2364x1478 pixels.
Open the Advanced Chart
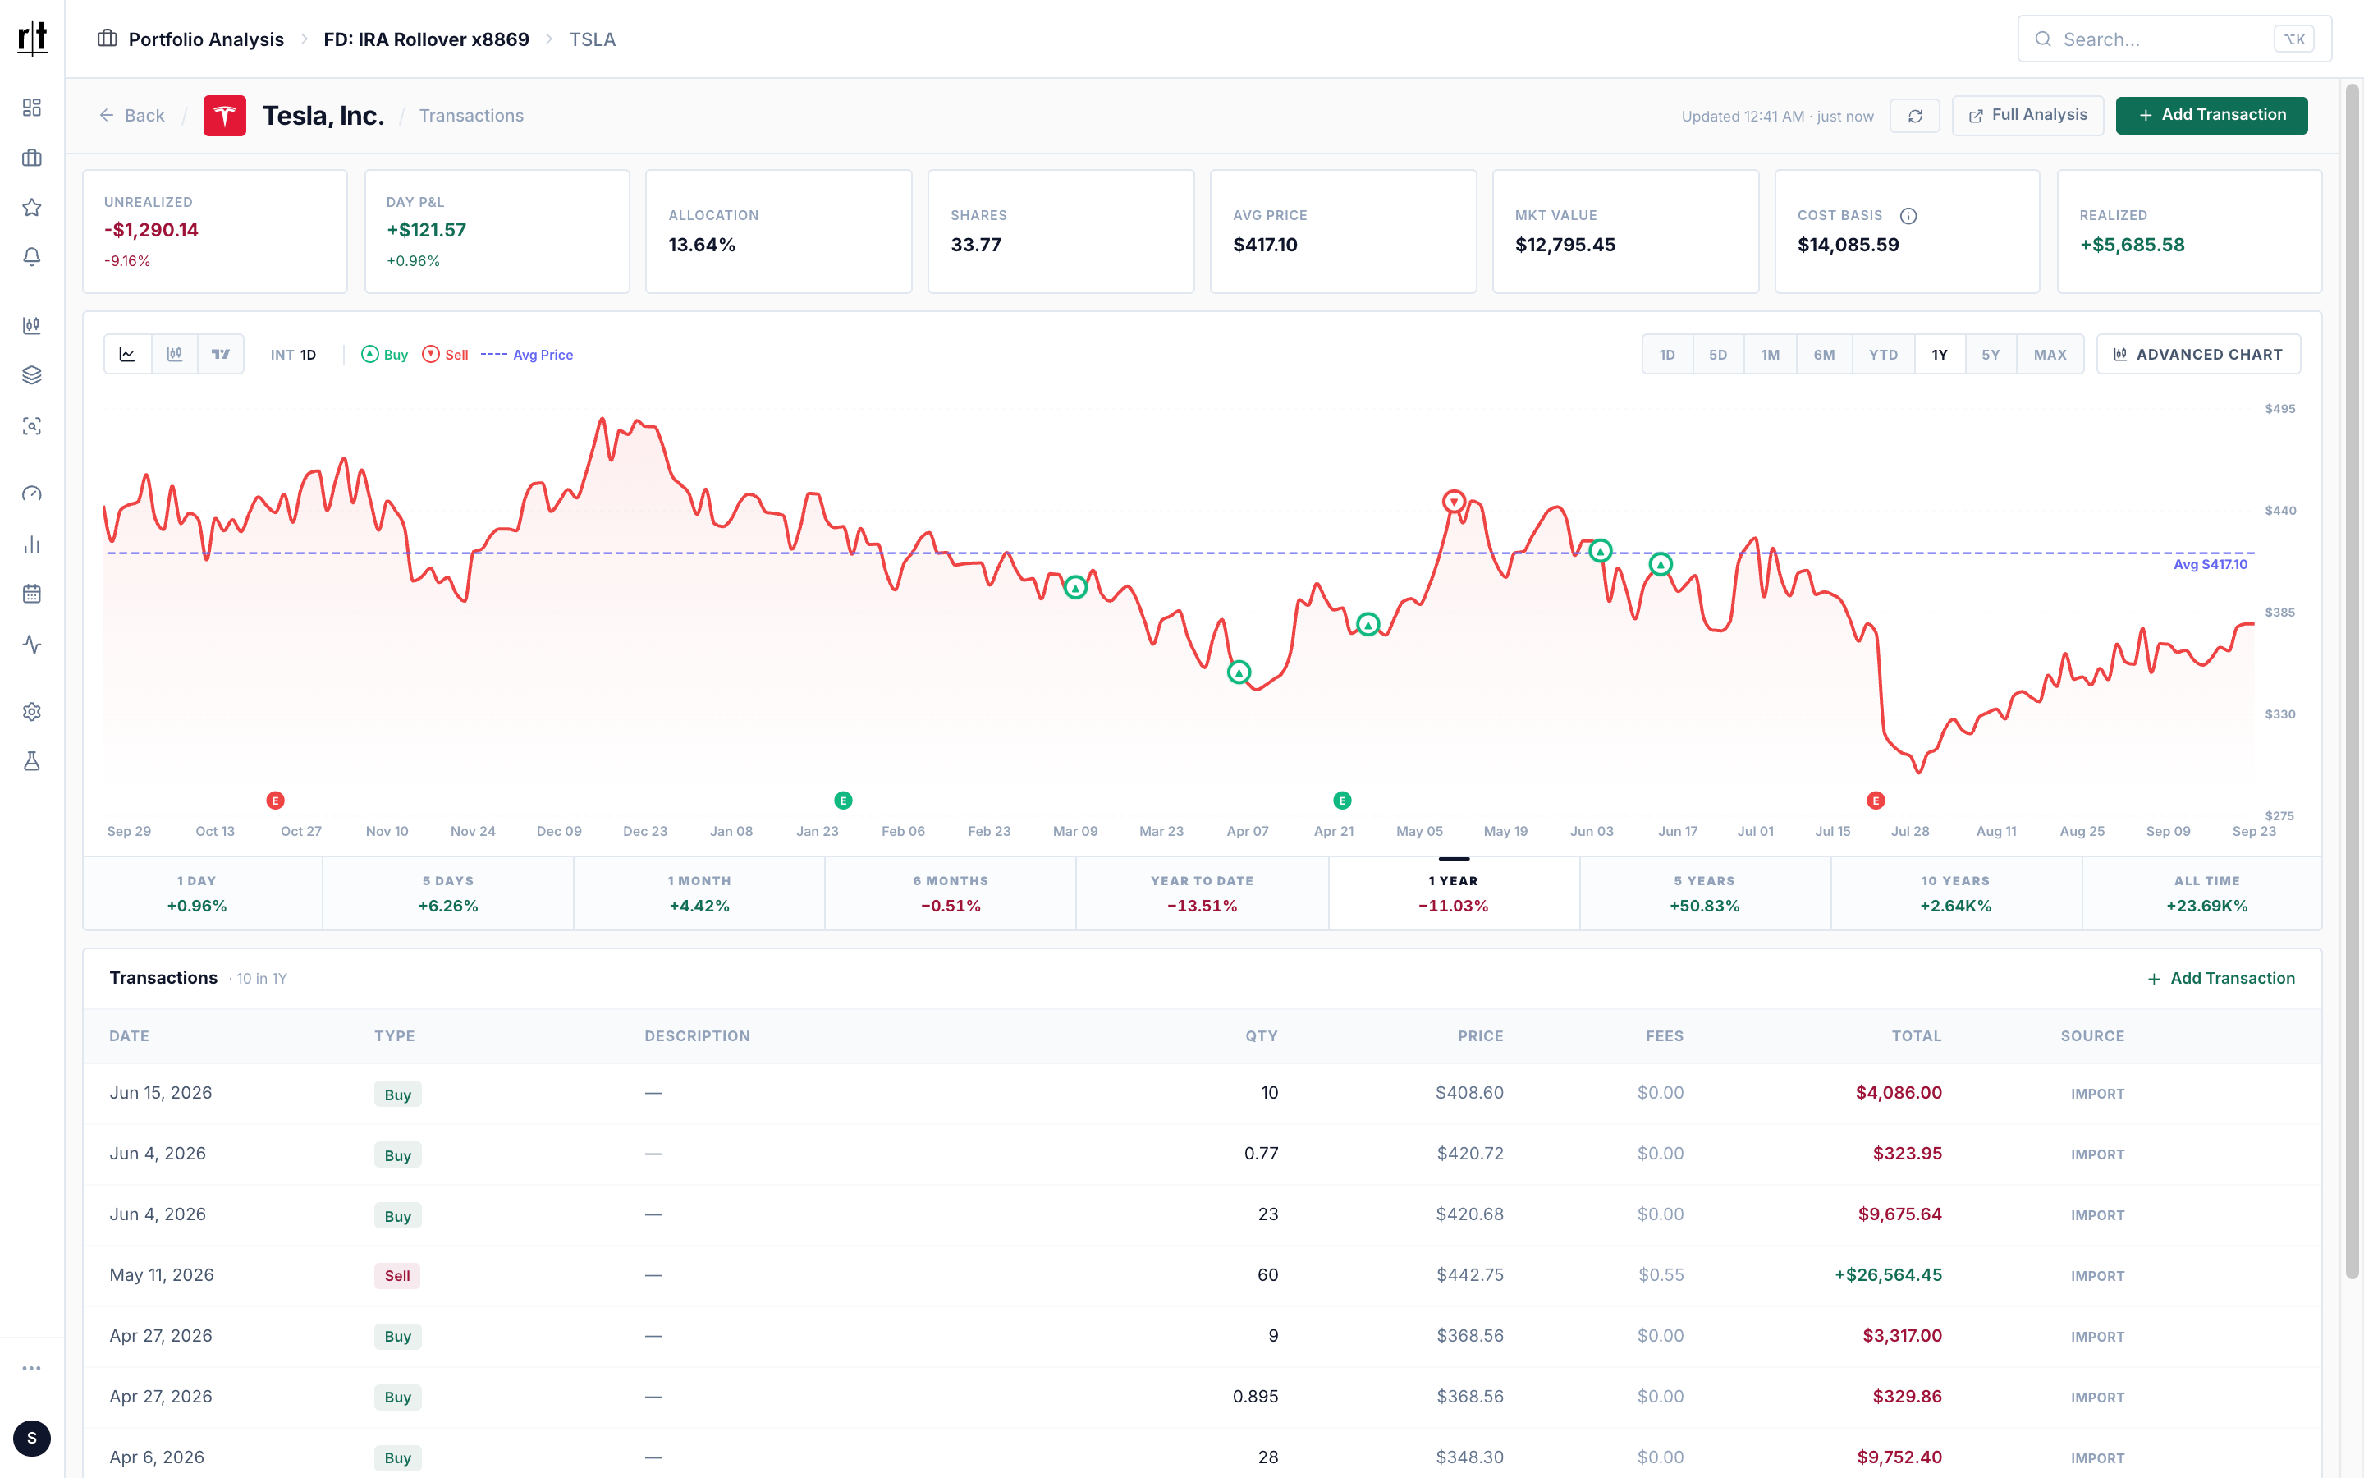click(2198, 355)
